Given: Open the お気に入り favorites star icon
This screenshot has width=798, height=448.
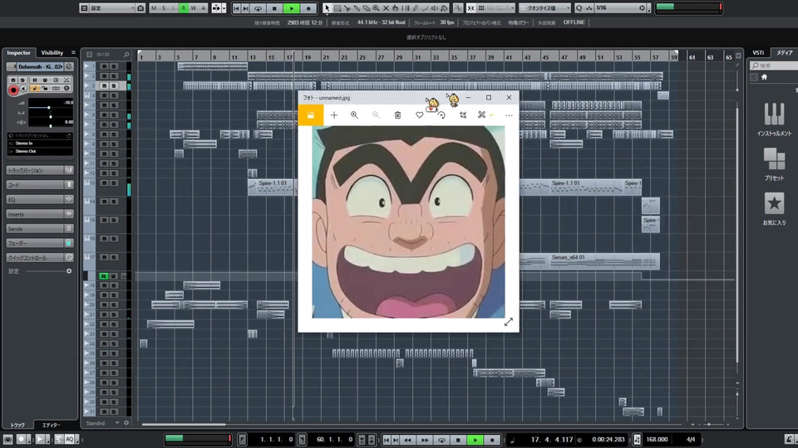Looking at the screenshot, I should click(x=774, y=203).
